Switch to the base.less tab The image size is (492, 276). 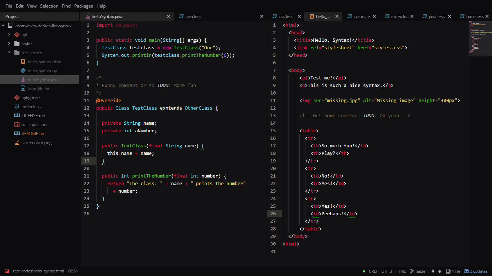tap(473, 16)
